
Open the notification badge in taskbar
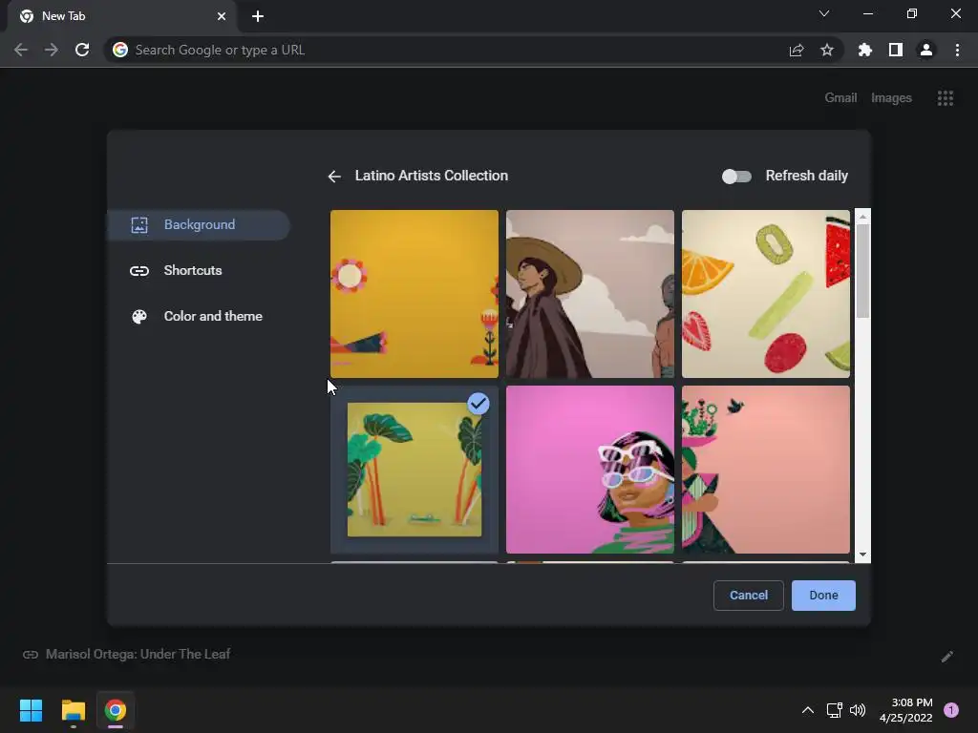point(951,710)
